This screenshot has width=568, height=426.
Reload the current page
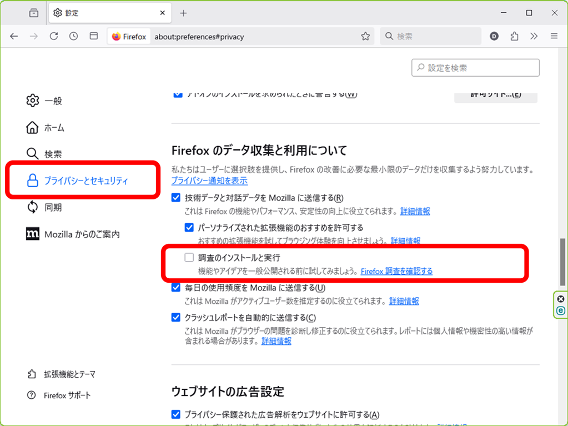pyautogui.click(x=54, y=36)
